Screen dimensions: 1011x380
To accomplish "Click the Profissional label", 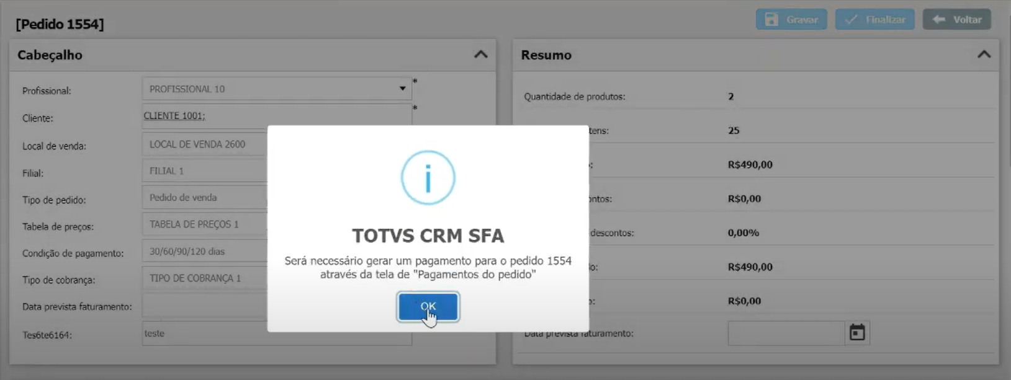I will click(47, 91).
